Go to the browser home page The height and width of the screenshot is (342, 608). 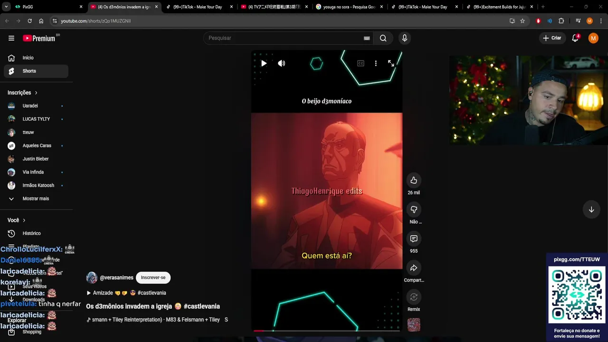tap(41, 21)
